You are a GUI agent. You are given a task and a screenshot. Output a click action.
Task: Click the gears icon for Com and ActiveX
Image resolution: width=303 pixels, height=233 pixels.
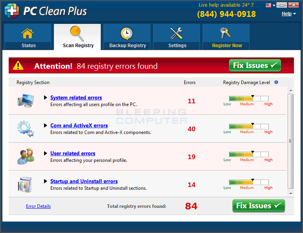click(x=25, y=128)
